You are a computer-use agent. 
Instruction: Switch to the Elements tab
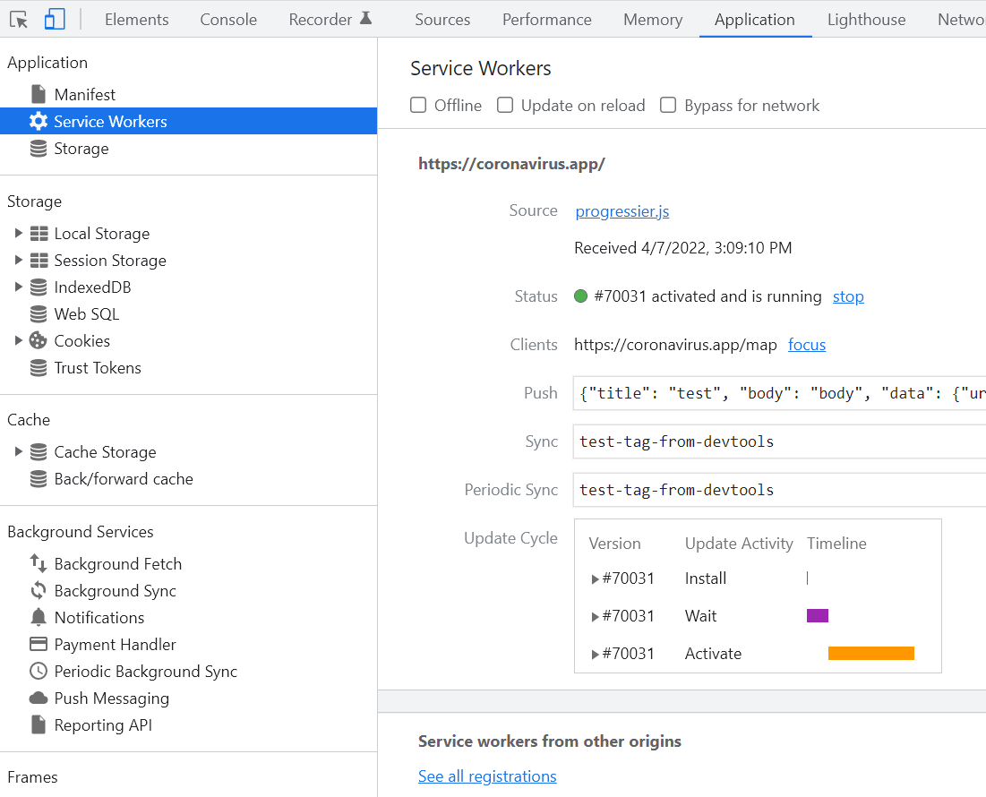point(136,20)
